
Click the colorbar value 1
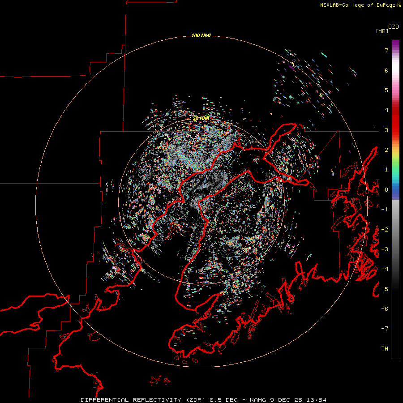tap(386, 170)
